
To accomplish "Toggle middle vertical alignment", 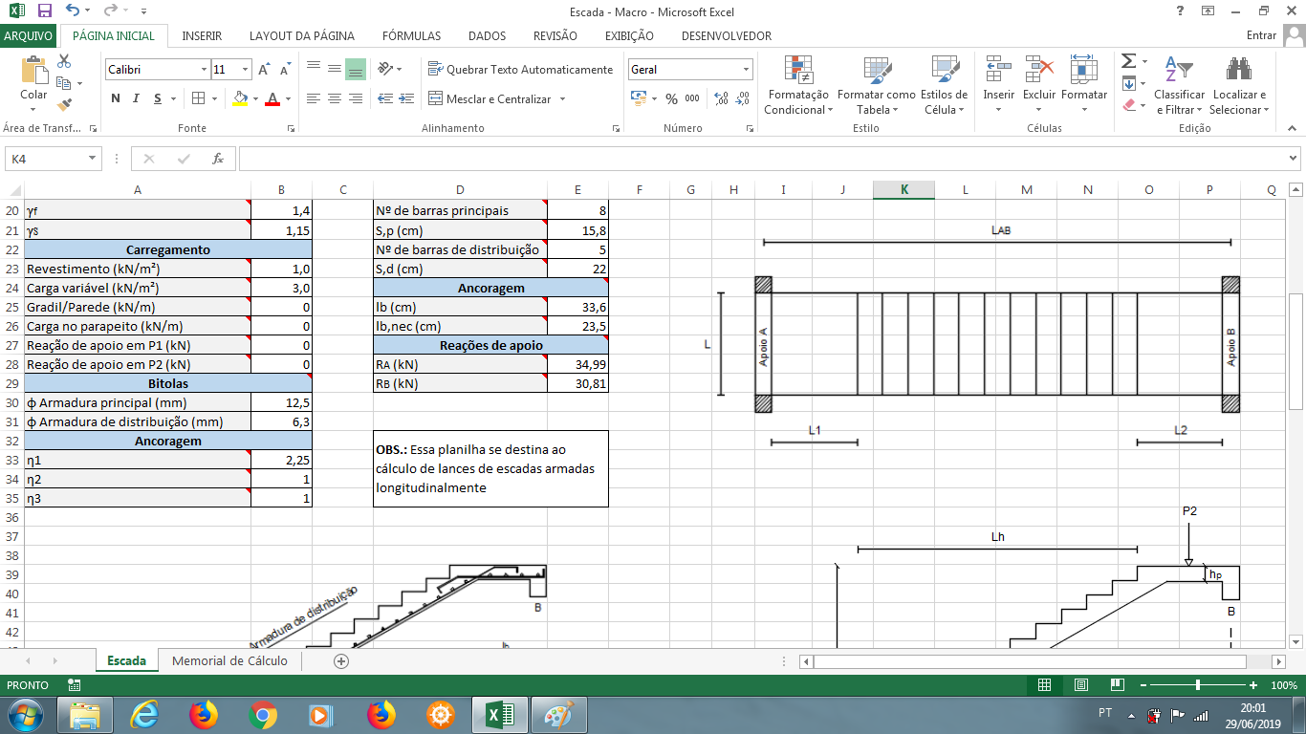I will [334, 69].
